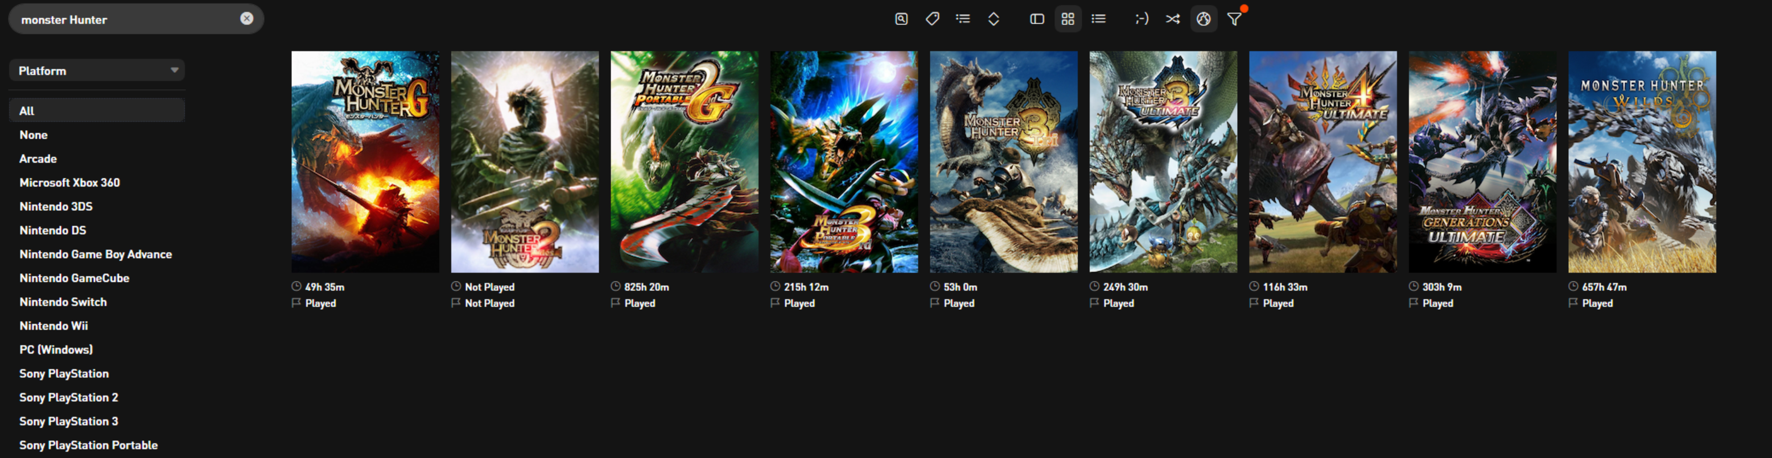Viewport: 1772px width, 458px height.
Task: Switch to the list view icon
Action: pyautogui.click(x=1099, y=19)
